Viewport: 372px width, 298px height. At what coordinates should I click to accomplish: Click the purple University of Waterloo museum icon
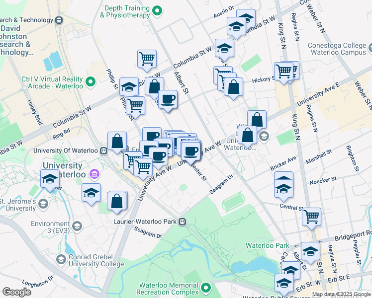[94, 174]
